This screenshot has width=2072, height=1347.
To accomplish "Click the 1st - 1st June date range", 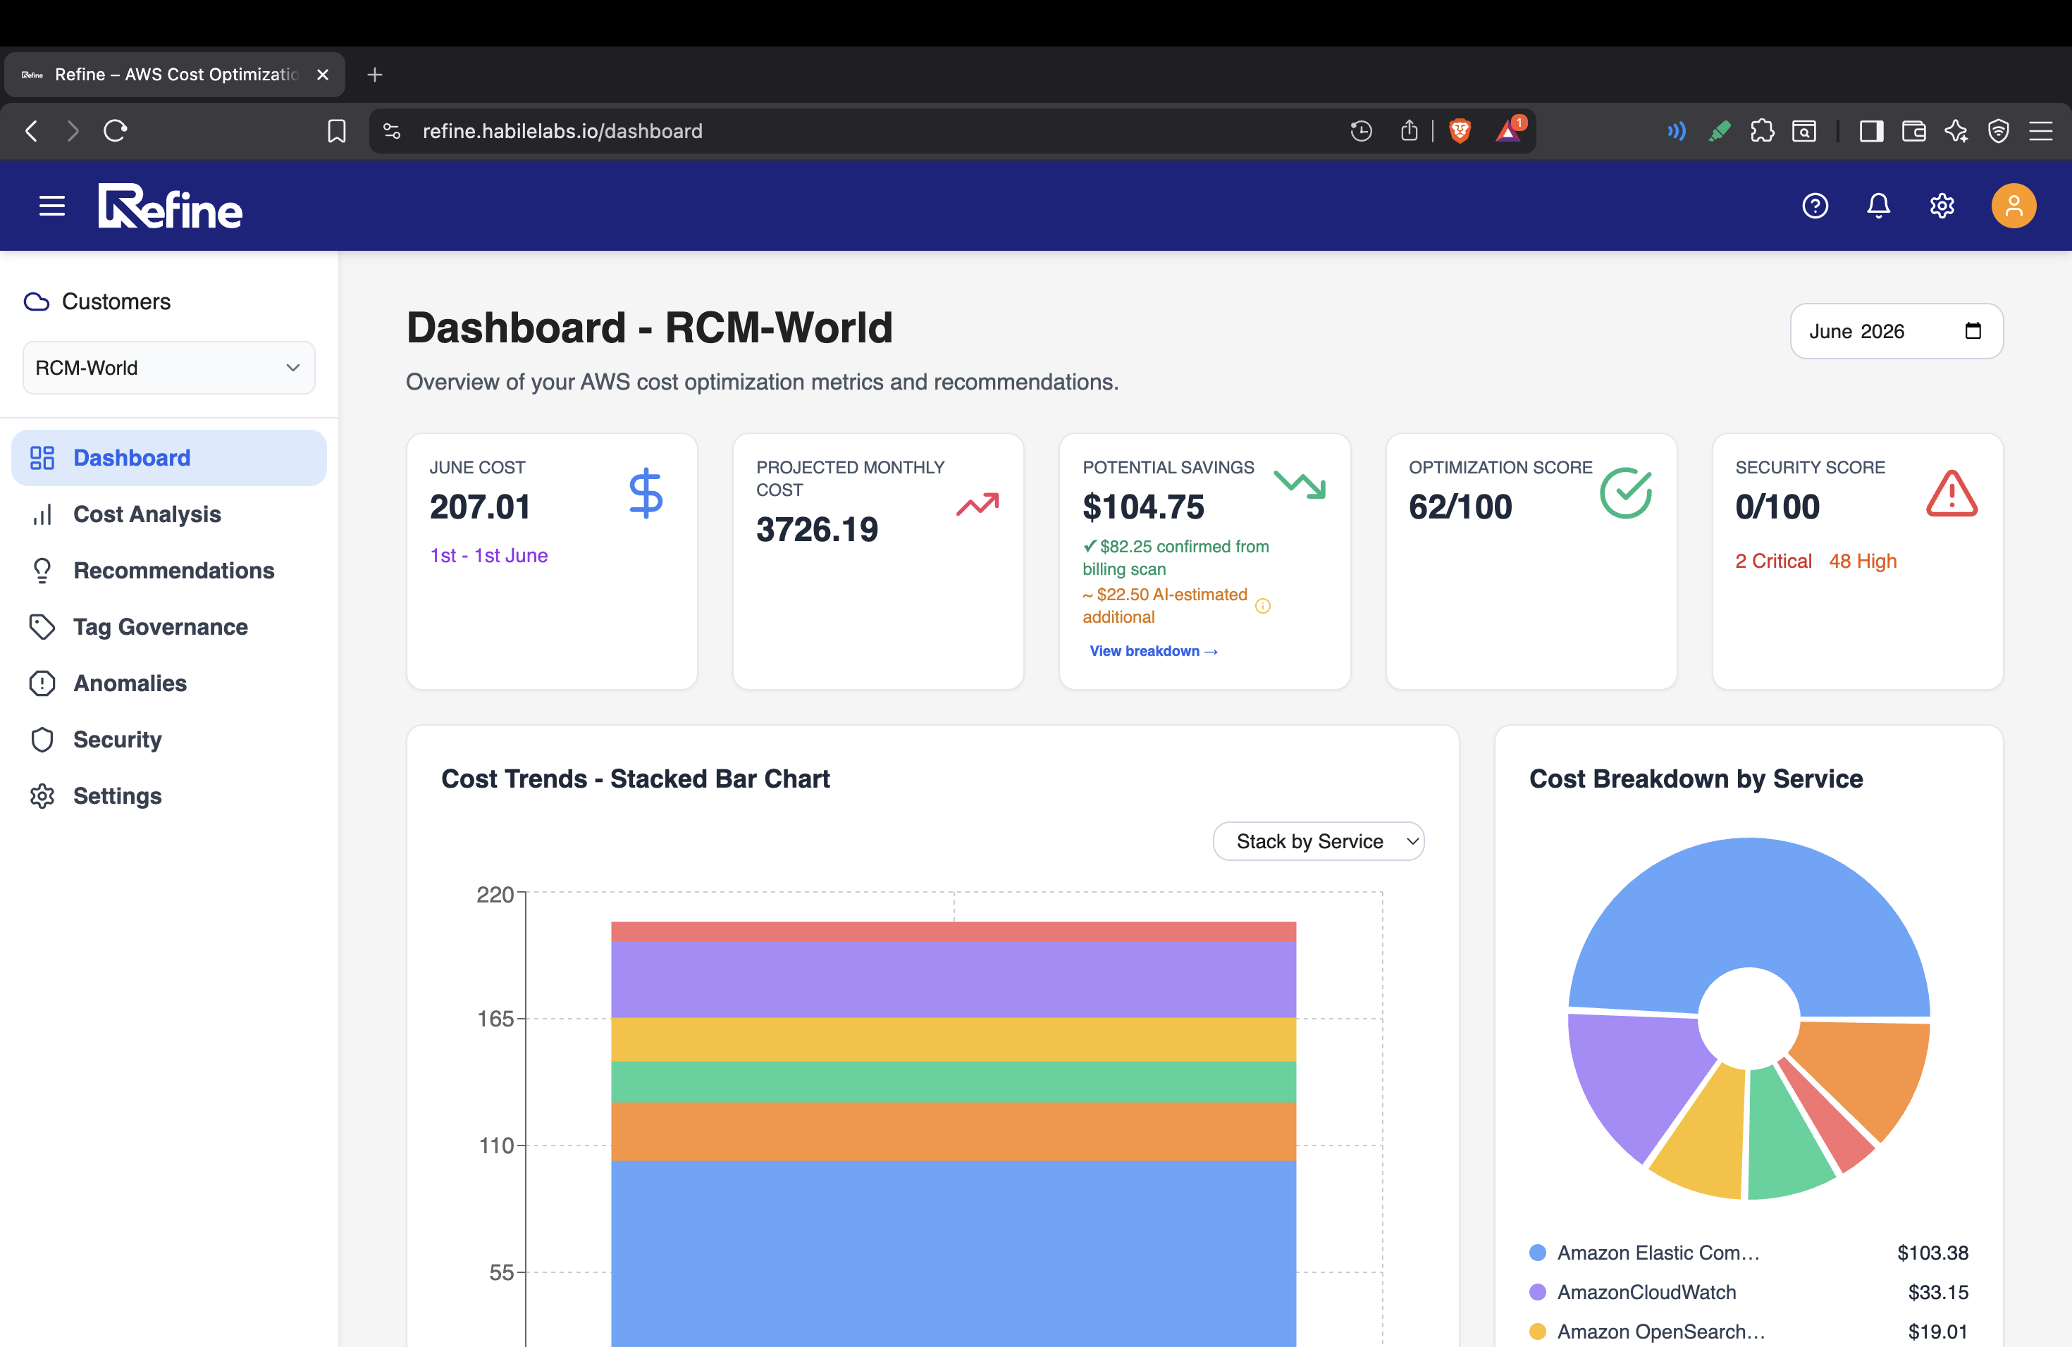I will [488, 555].
